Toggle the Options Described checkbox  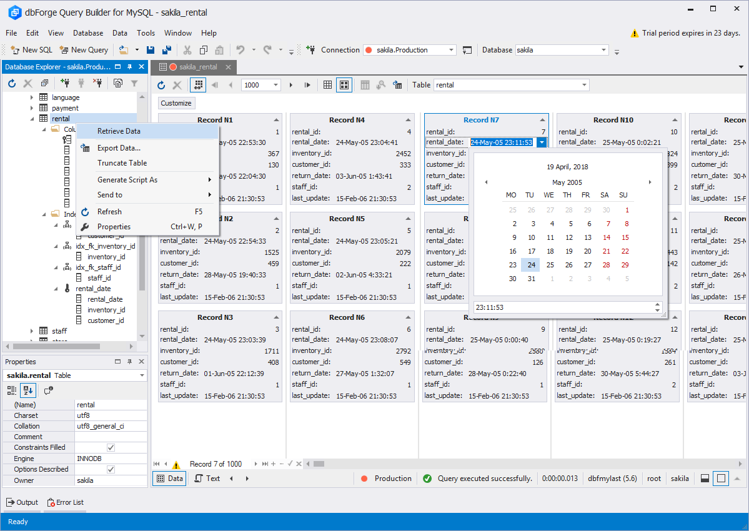[x=111, y=469]
